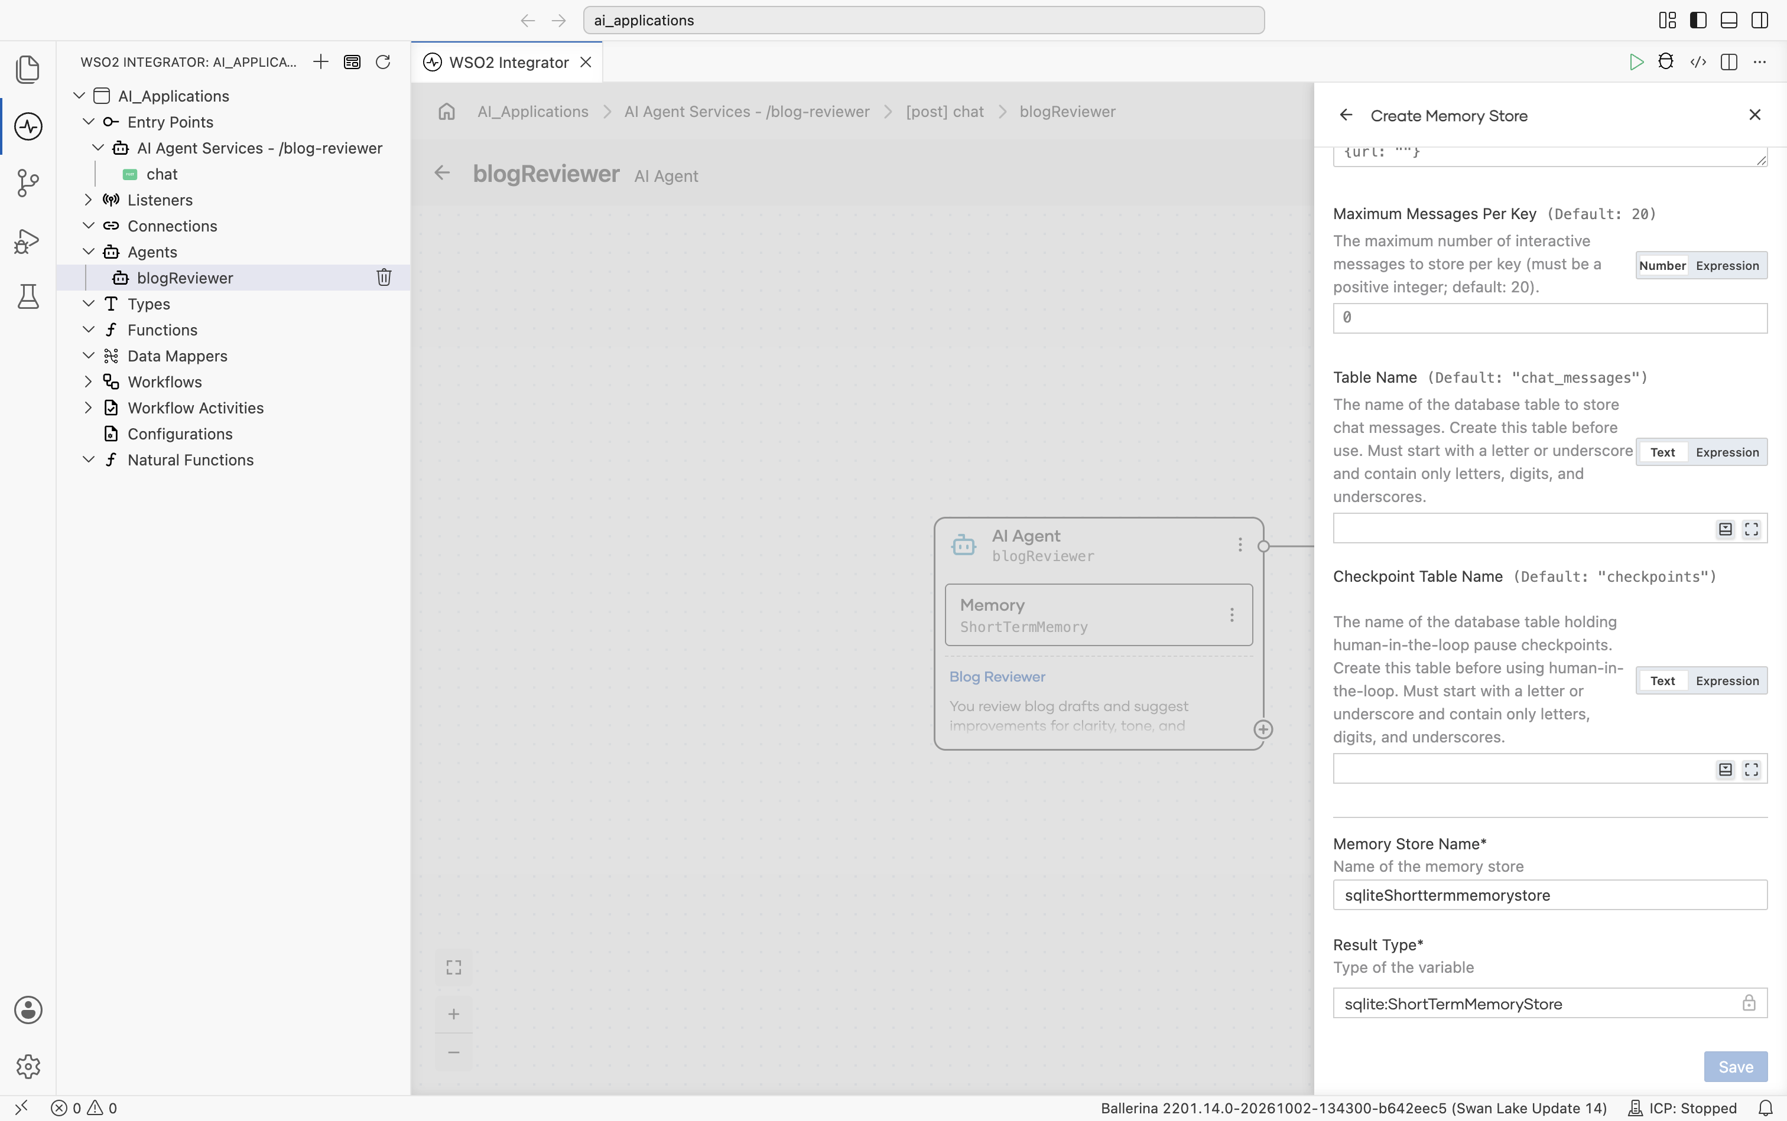Collapse the Entry Points tree section
This screenshot has height=1121, width=1787.
[x=88, y=122]
